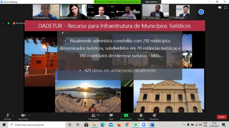The width and height of the screenshot is (229, 128).
Task: Show next participants with blue arrow
Action: tap(201, 12)
